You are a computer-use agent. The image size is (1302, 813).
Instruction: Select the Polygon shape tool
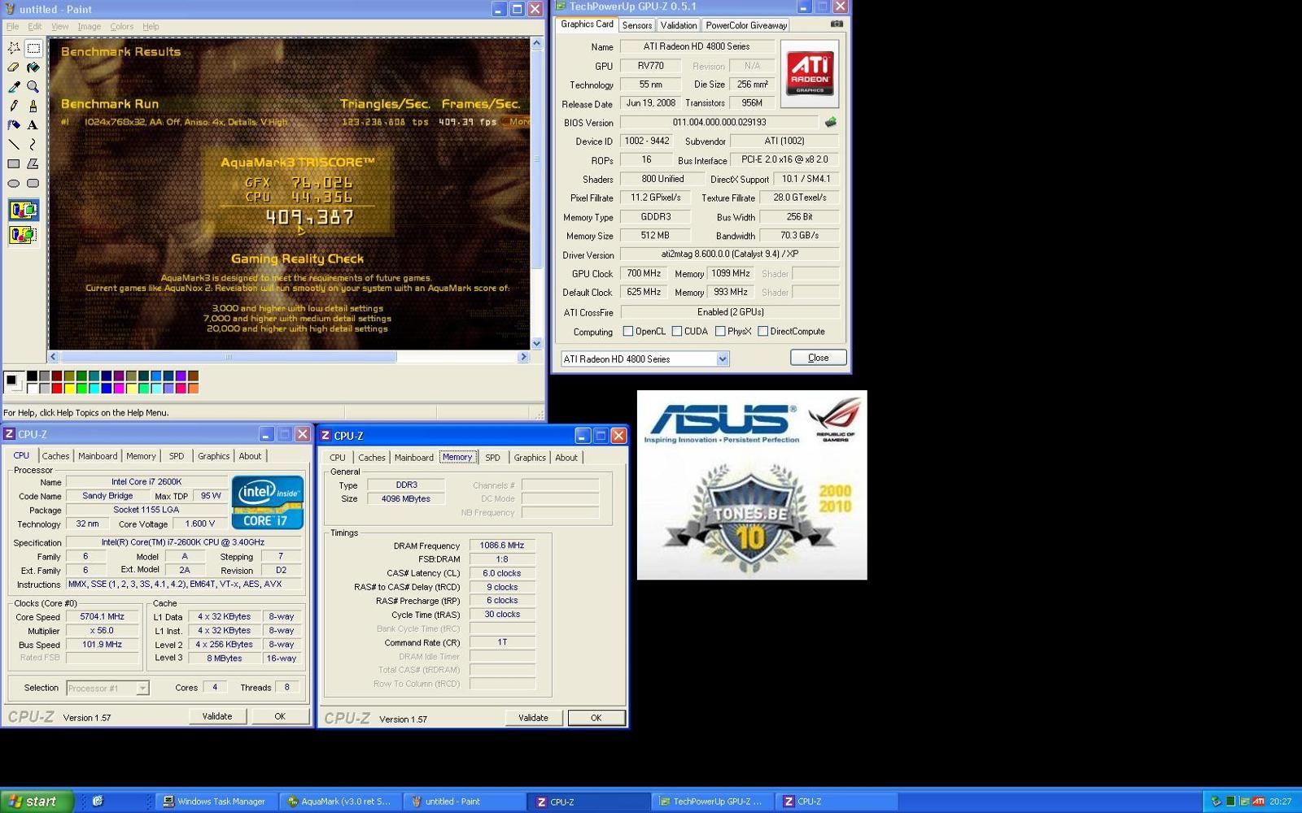[x=33, y=163]
